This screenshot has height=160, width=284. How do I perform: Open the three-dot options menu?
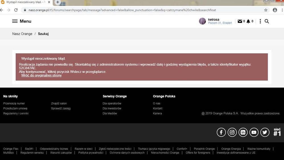click(260, 21)
